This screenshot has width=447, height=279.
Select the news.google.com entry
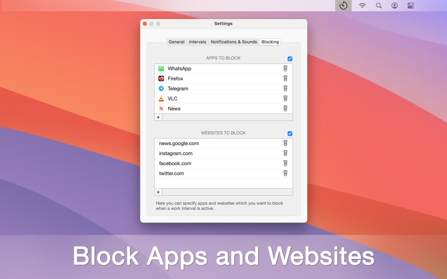point(179,143)
